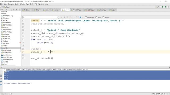Close the TM865.py editor tab
The image size is (170, 95).
[x=31, y=10]
